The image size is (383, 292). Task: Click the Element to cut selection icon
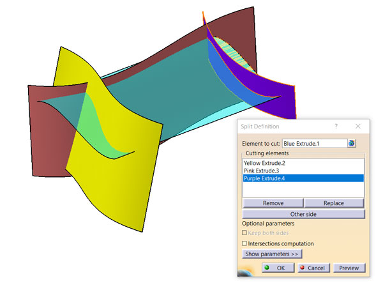pyautogui.click(x=352, y=143)
